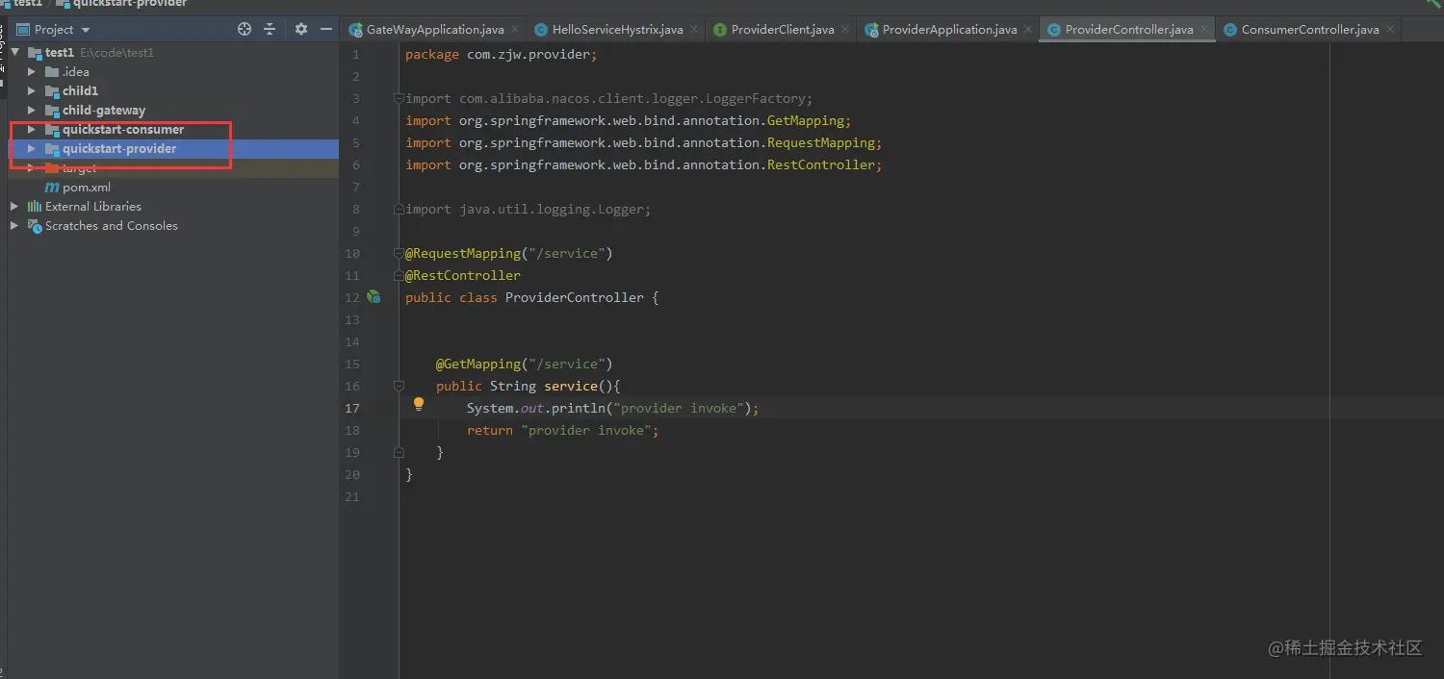
Task: Close the ConsumerController.java tab
Action: pos(1390,30)
